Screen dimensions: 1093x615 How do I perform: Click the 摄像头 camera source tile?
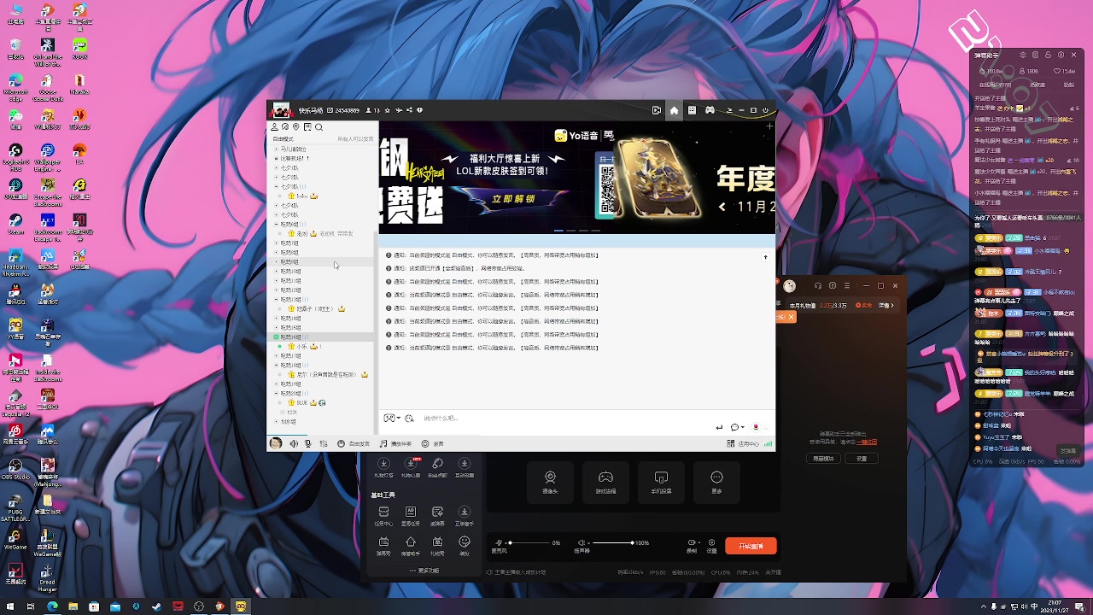pyautogui.click(x=550, y=483)
